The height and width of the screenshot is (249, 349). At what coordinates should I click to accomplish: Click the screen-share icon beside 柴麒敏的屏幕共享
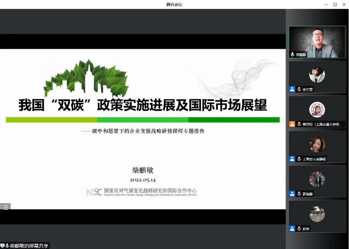[2, 245]
